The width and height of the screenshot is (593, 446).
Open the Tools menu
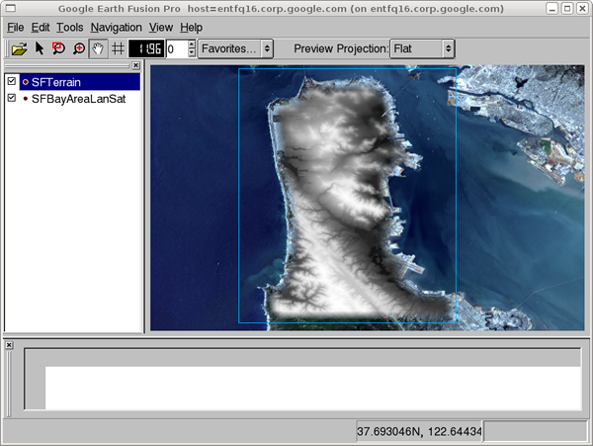(x=69, y=28)
